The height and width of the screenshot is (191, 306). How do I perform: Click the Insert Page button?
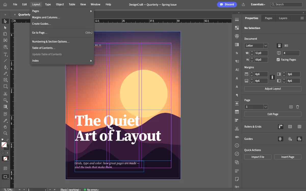point(288,157)
